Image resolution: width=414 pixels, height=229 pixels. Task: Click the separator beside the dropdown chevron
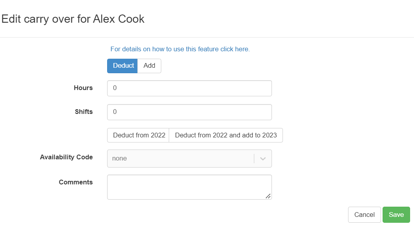[x=254, y=159]
